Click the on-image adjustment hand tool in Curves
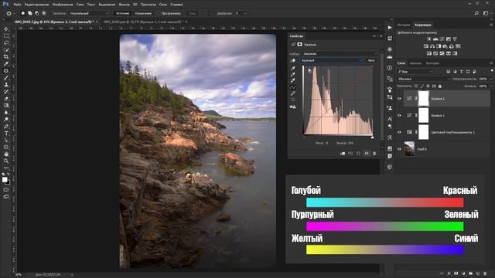This screenshot has width=495, height=278. [293, 60]
